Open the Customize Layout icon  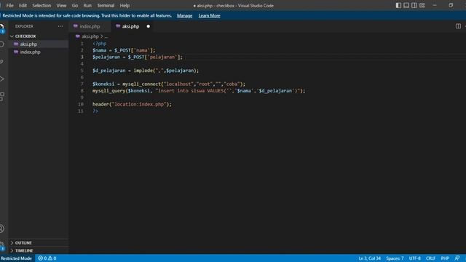click(422, 5)
